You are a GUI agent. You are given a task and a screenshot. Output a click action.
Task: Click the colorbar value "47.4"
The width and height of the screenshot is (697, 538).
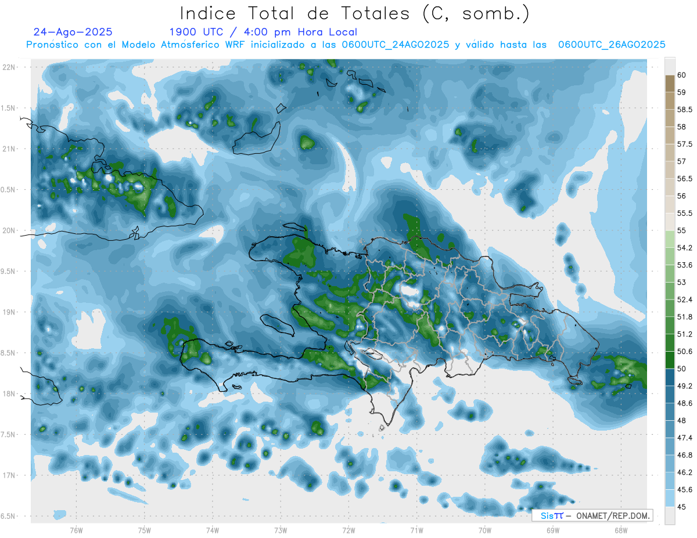point(684,438)
